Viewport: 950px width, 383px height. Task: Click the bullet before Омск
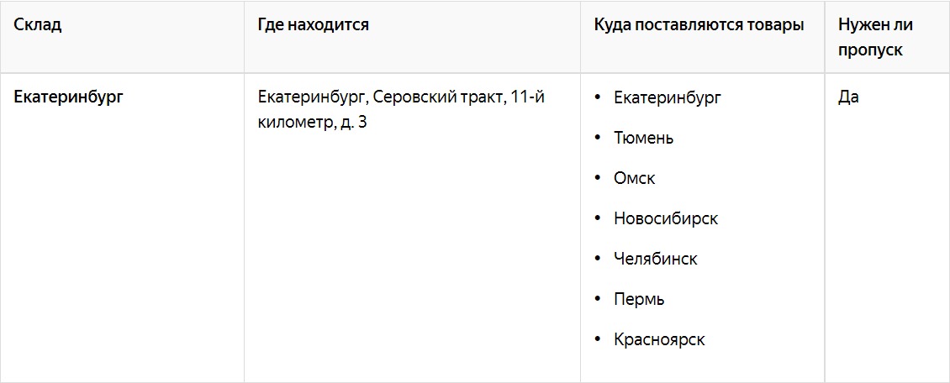(x=599, y=179)
